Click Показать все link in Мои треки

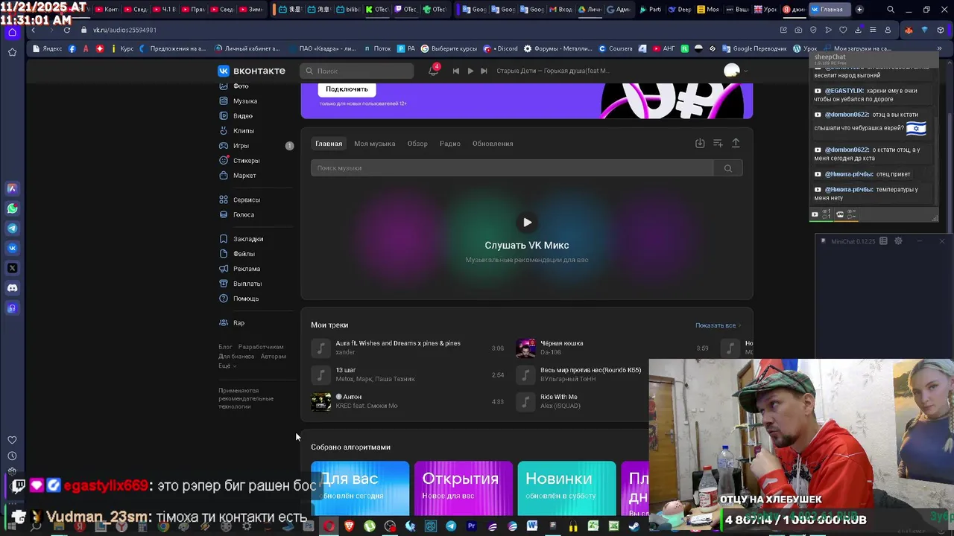718,325
